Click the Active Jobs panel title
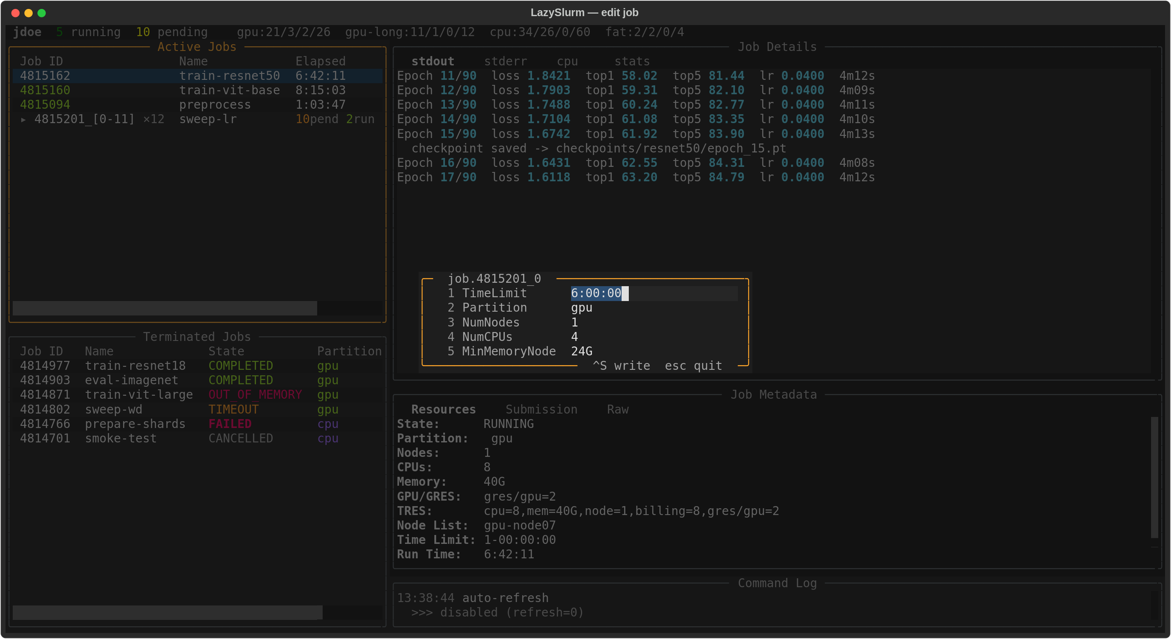 (x=197, y=47)
